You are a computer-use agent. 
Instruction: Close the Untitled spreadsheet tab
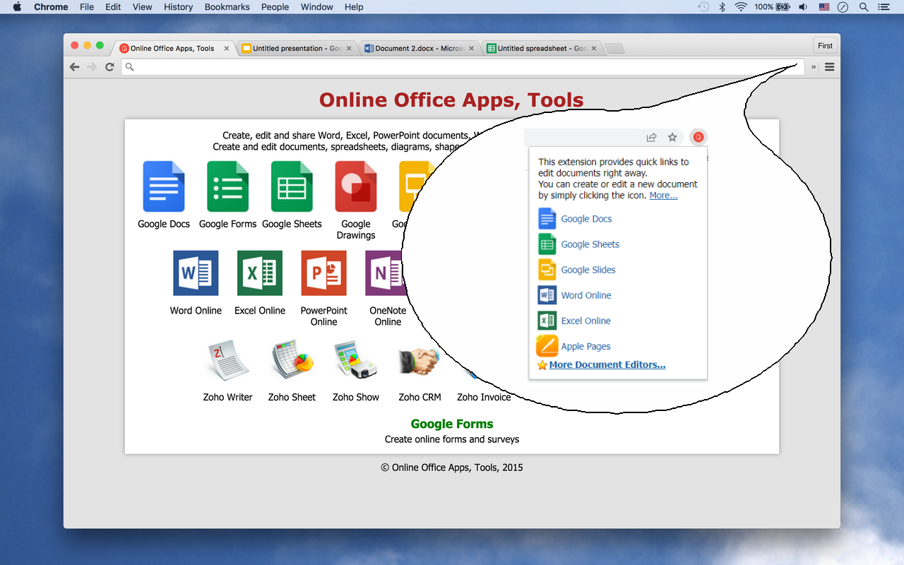(x=594, y=49)
